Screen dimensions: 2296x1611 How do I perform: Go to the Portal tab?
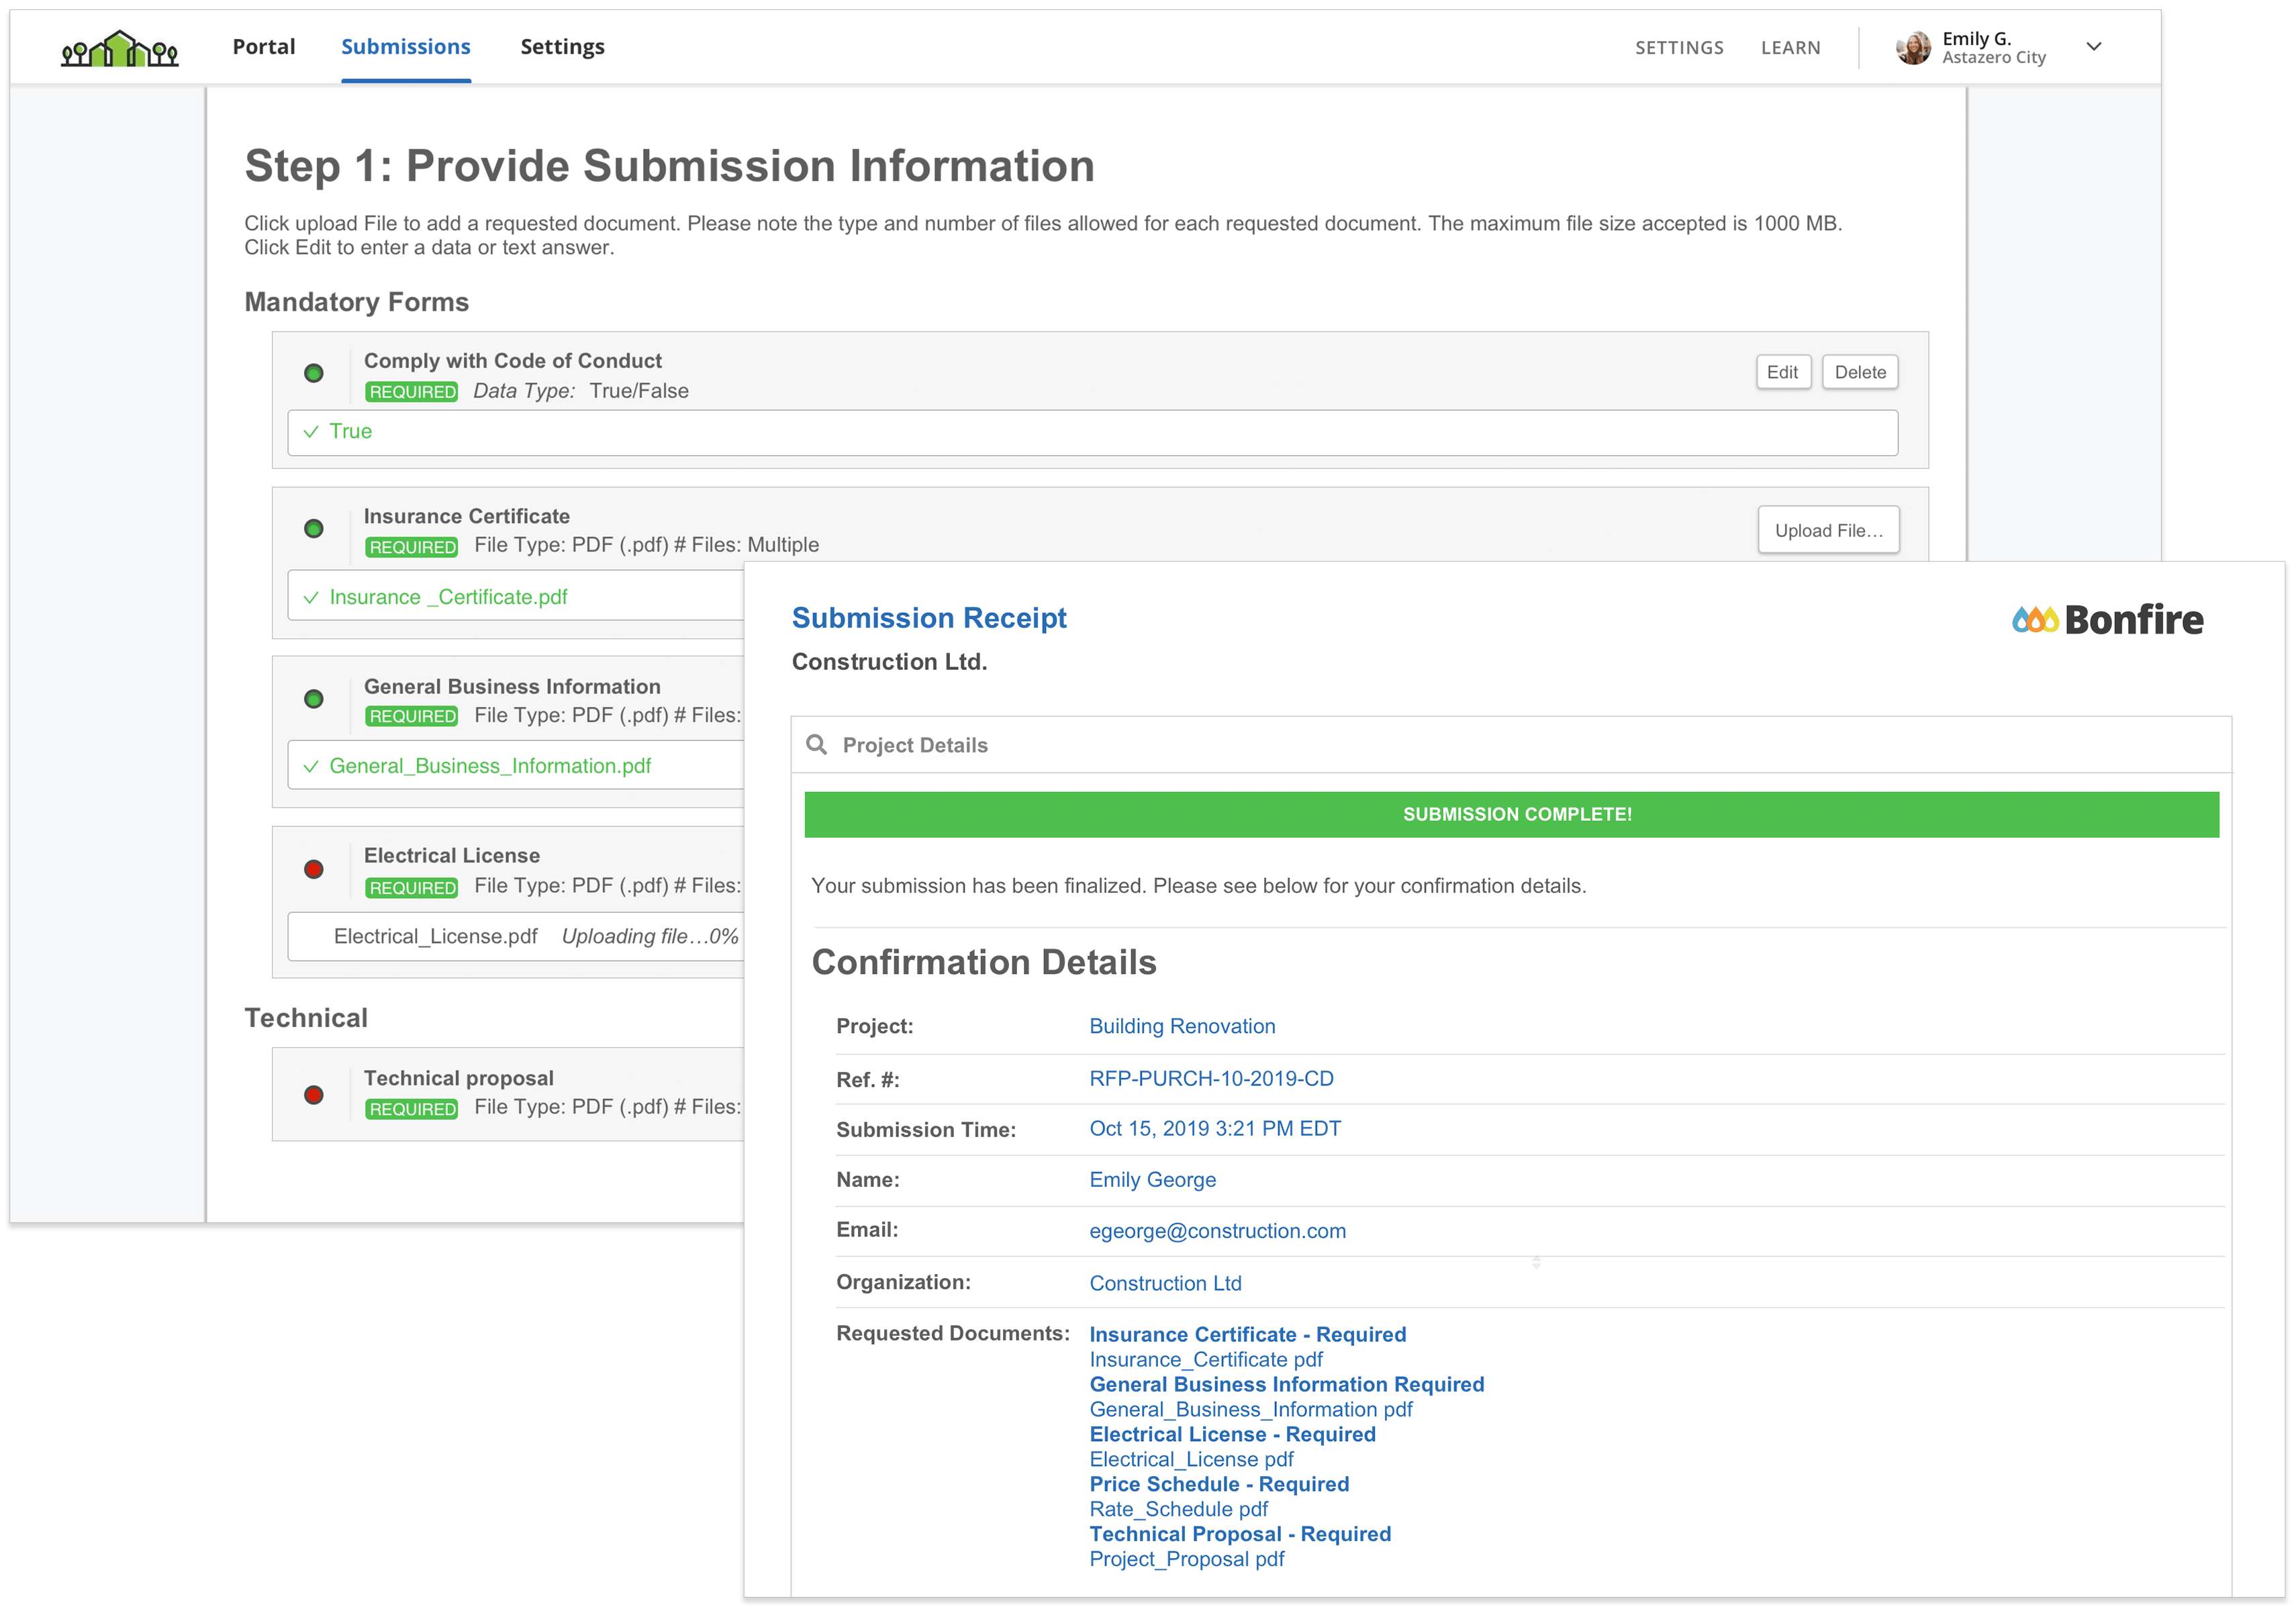263,47
